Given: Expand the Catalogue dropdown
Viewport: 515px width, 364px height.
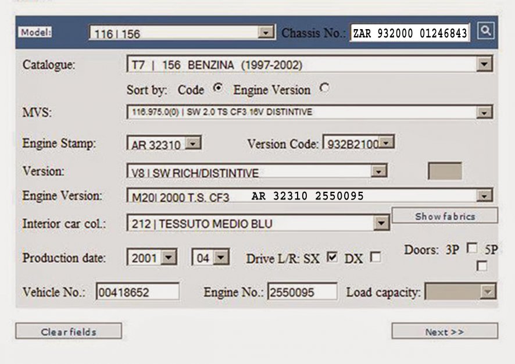Looking at the screenshot, I should point(484,65).
